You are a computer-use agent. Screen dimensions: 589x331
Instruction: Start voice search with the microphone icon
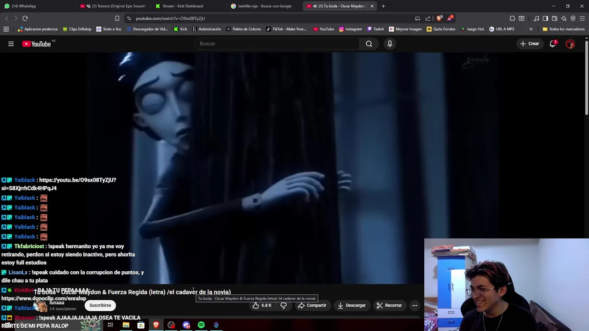(x=390, y=44)
